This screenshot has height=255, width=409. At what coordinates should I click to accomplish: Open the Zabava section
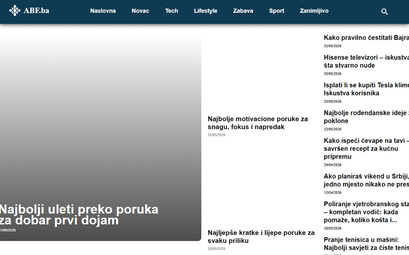tap(243, 11)
